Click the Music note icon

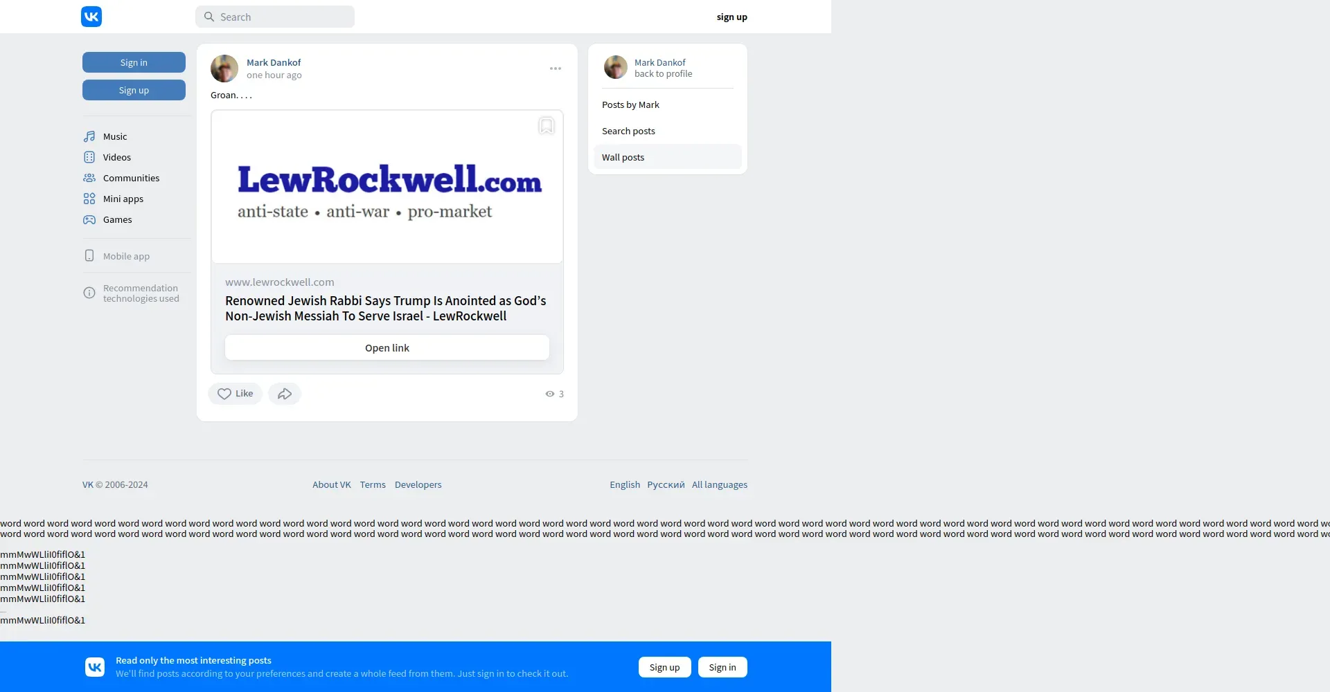pos(89,136)
